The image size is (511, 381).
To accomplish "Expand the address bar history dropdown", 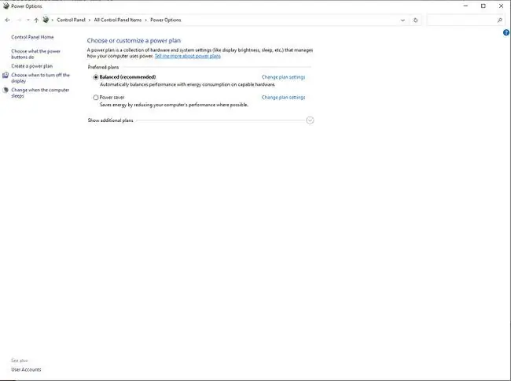I will point(403,20).
